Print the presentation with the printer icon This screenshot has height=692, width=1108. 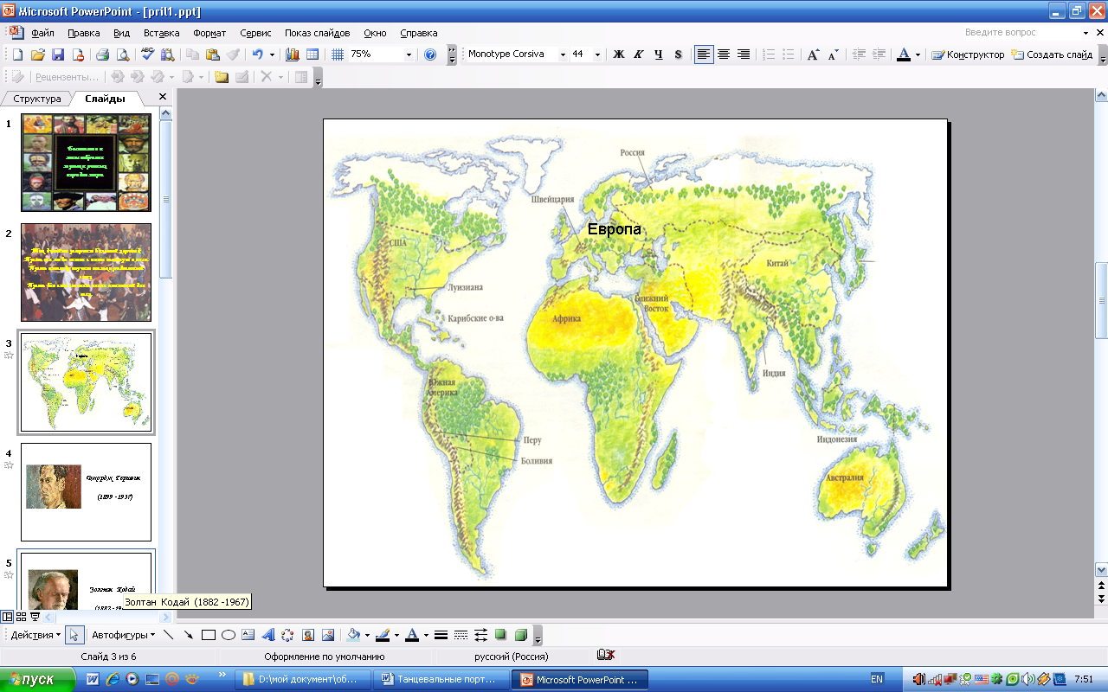(102, 54)
